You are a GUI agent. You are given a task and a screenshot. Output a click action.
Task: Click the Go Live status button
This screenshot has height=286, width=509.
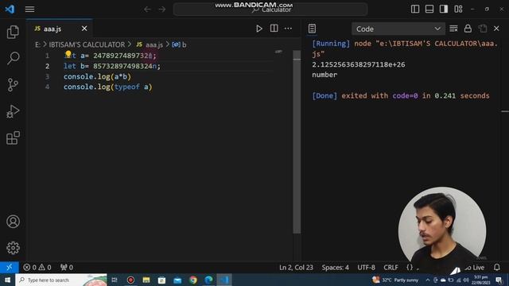pos(475,268)
